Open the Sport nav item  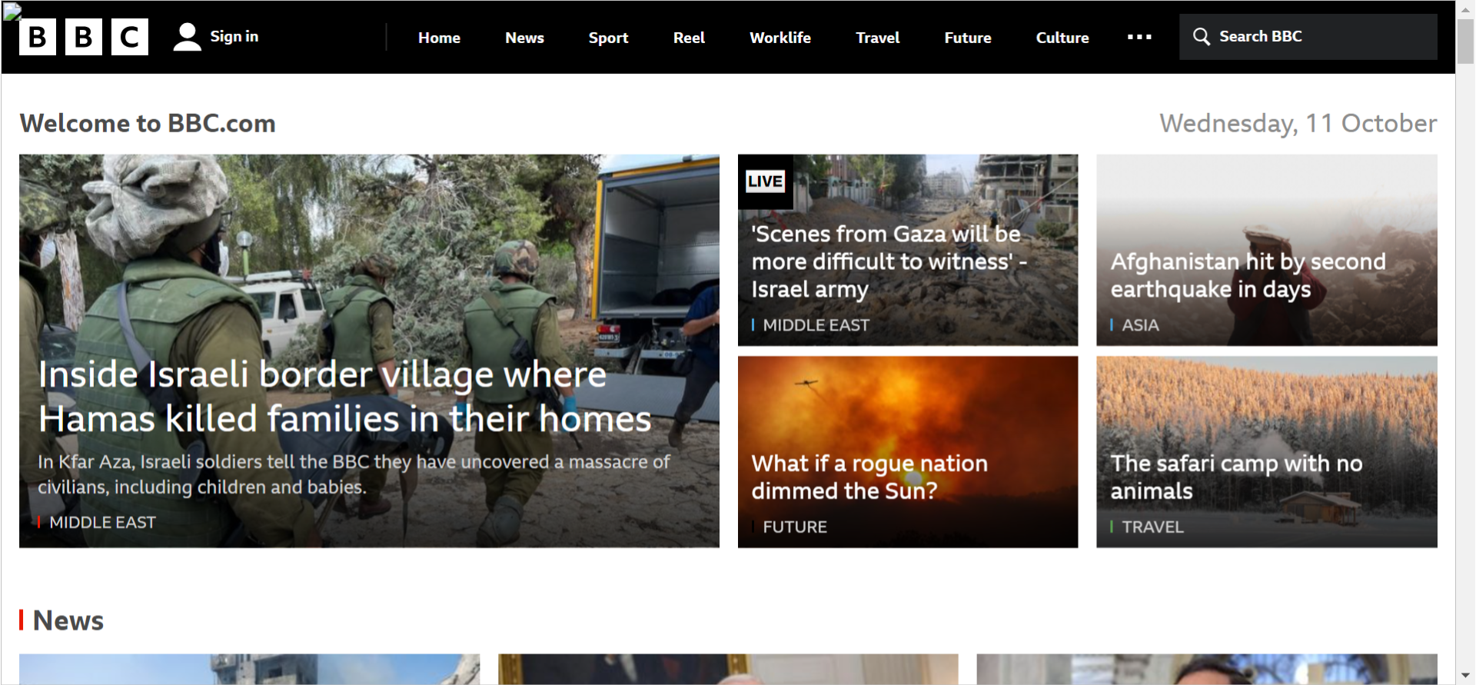(x=608, y=38)
